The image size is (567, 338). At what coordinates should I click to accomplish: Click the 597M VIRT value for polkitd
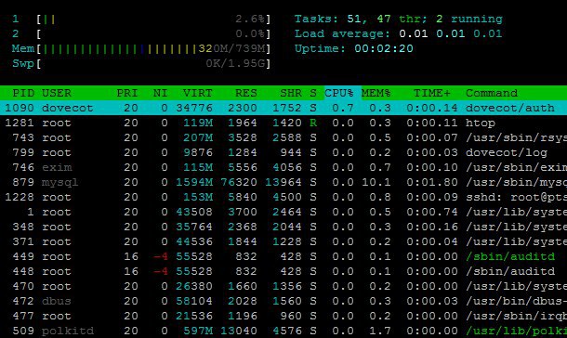pyautogui.click(x=198, y=331)
